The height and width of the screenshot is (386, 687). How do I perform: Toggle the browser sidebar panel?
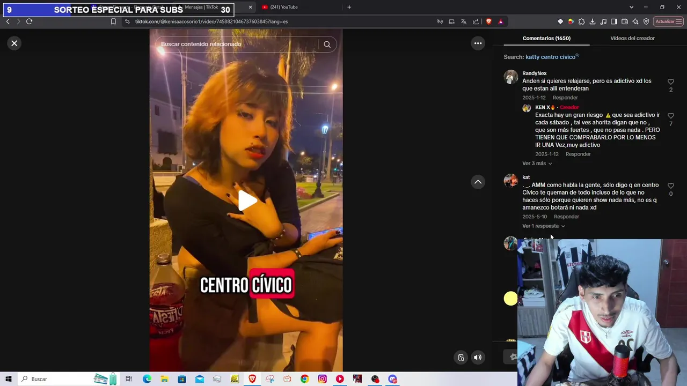614,21
